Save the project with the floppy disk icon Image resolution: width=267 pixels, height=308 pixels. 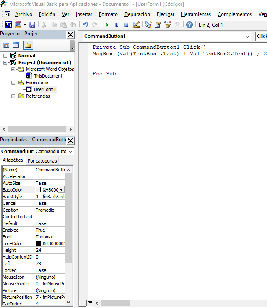(x=32, y=25)
